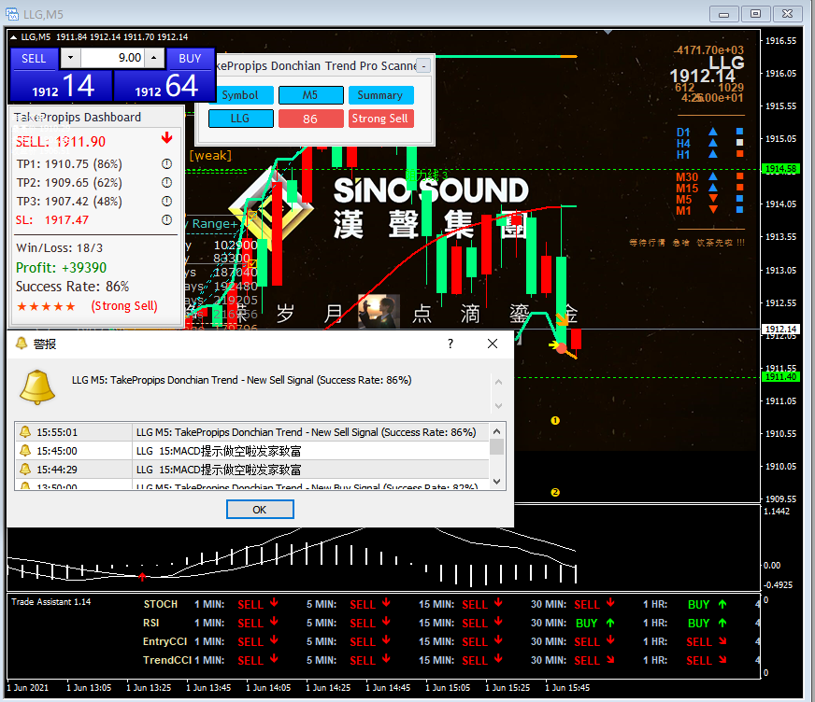
Task: Click alert list scrollbar up arrow
Action: [497, 431]
